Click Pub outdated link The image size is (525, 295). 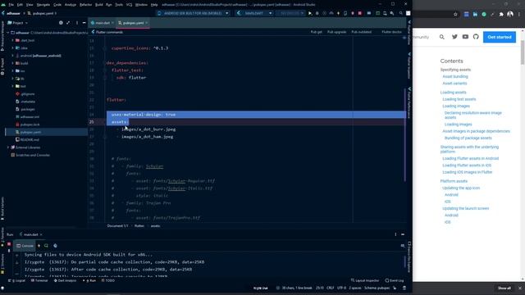pos(361,32)
